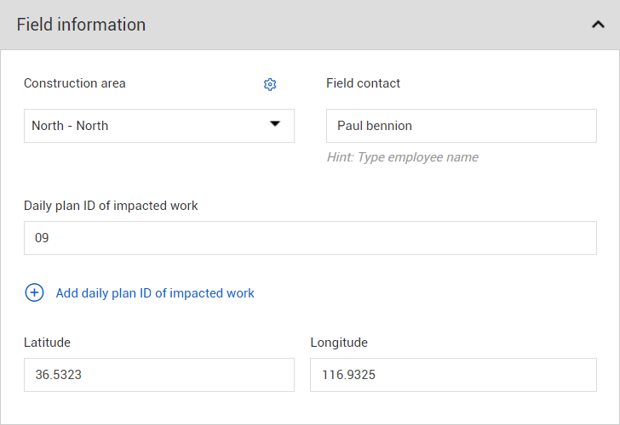
Task: Collapse the Field information section chevron
Action: 597,25
